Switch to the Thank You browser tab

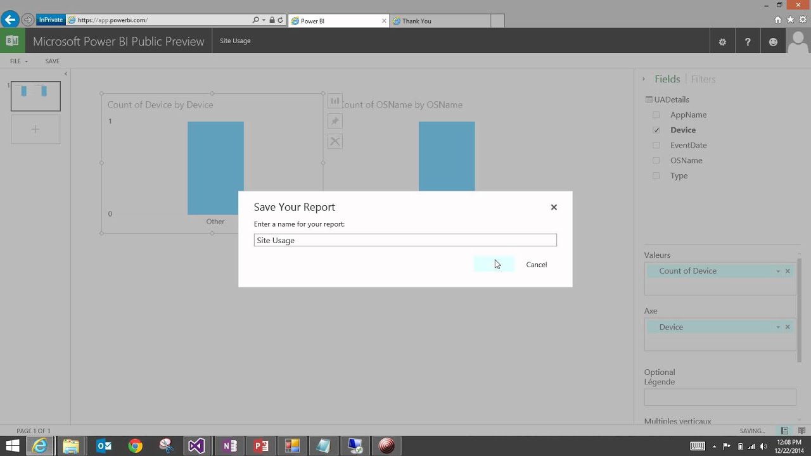(x=440, y=21)
